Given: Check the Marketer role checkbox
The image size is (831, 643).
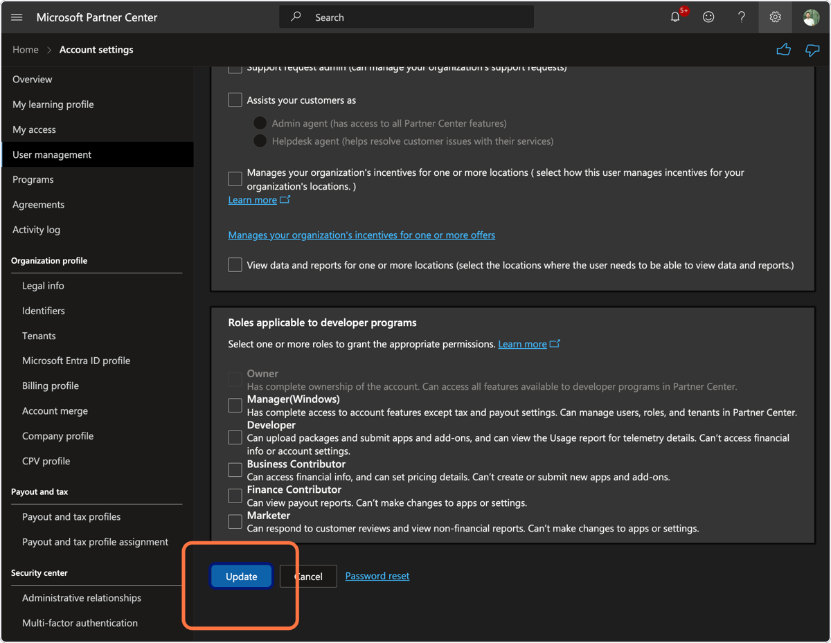Looking at the screenshot, I should pyautogui.click(x=235, y=521).
